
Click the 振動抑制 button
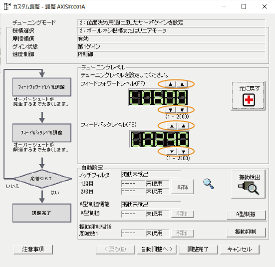246,232
